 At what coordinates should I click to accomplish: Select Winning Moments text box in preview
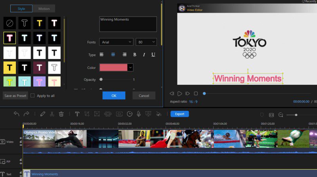coord(248,78)
